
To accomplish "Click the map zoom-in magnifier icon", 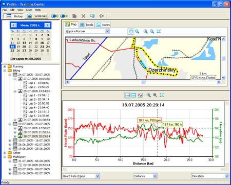I will pos(145,31).
